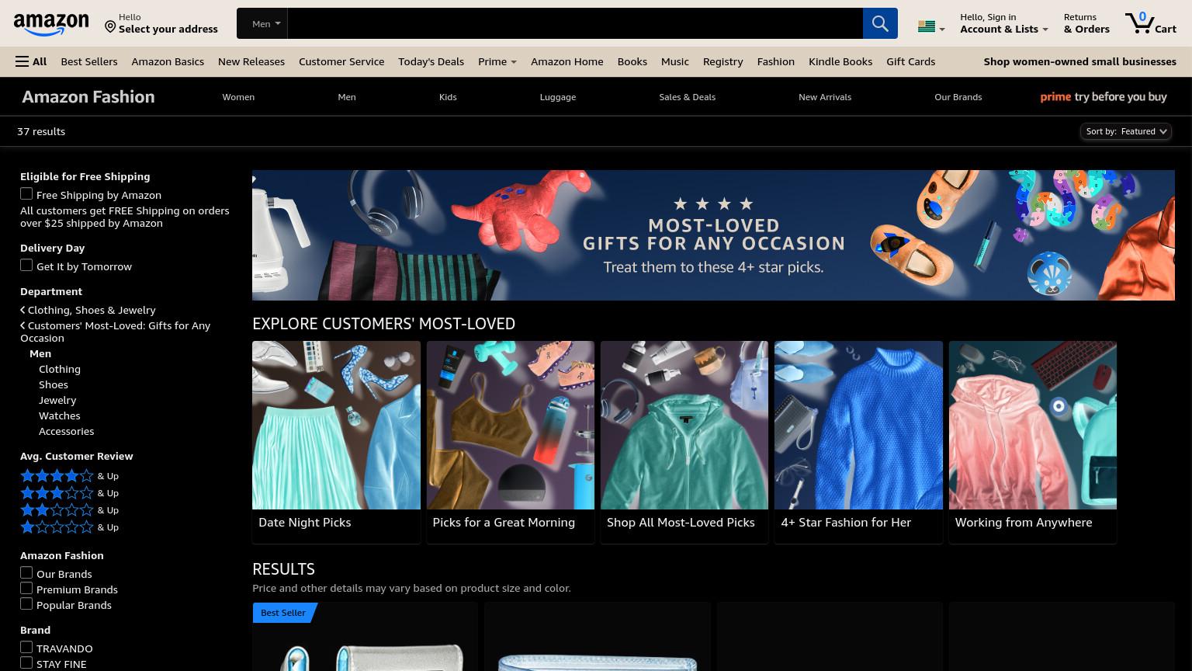Open Sort by Featured dropdown

(x=1125, y=131)
